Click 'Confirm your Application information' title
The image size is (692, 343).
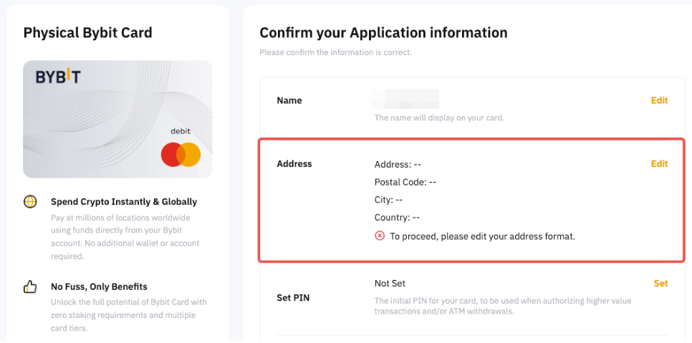coord(383,33)
